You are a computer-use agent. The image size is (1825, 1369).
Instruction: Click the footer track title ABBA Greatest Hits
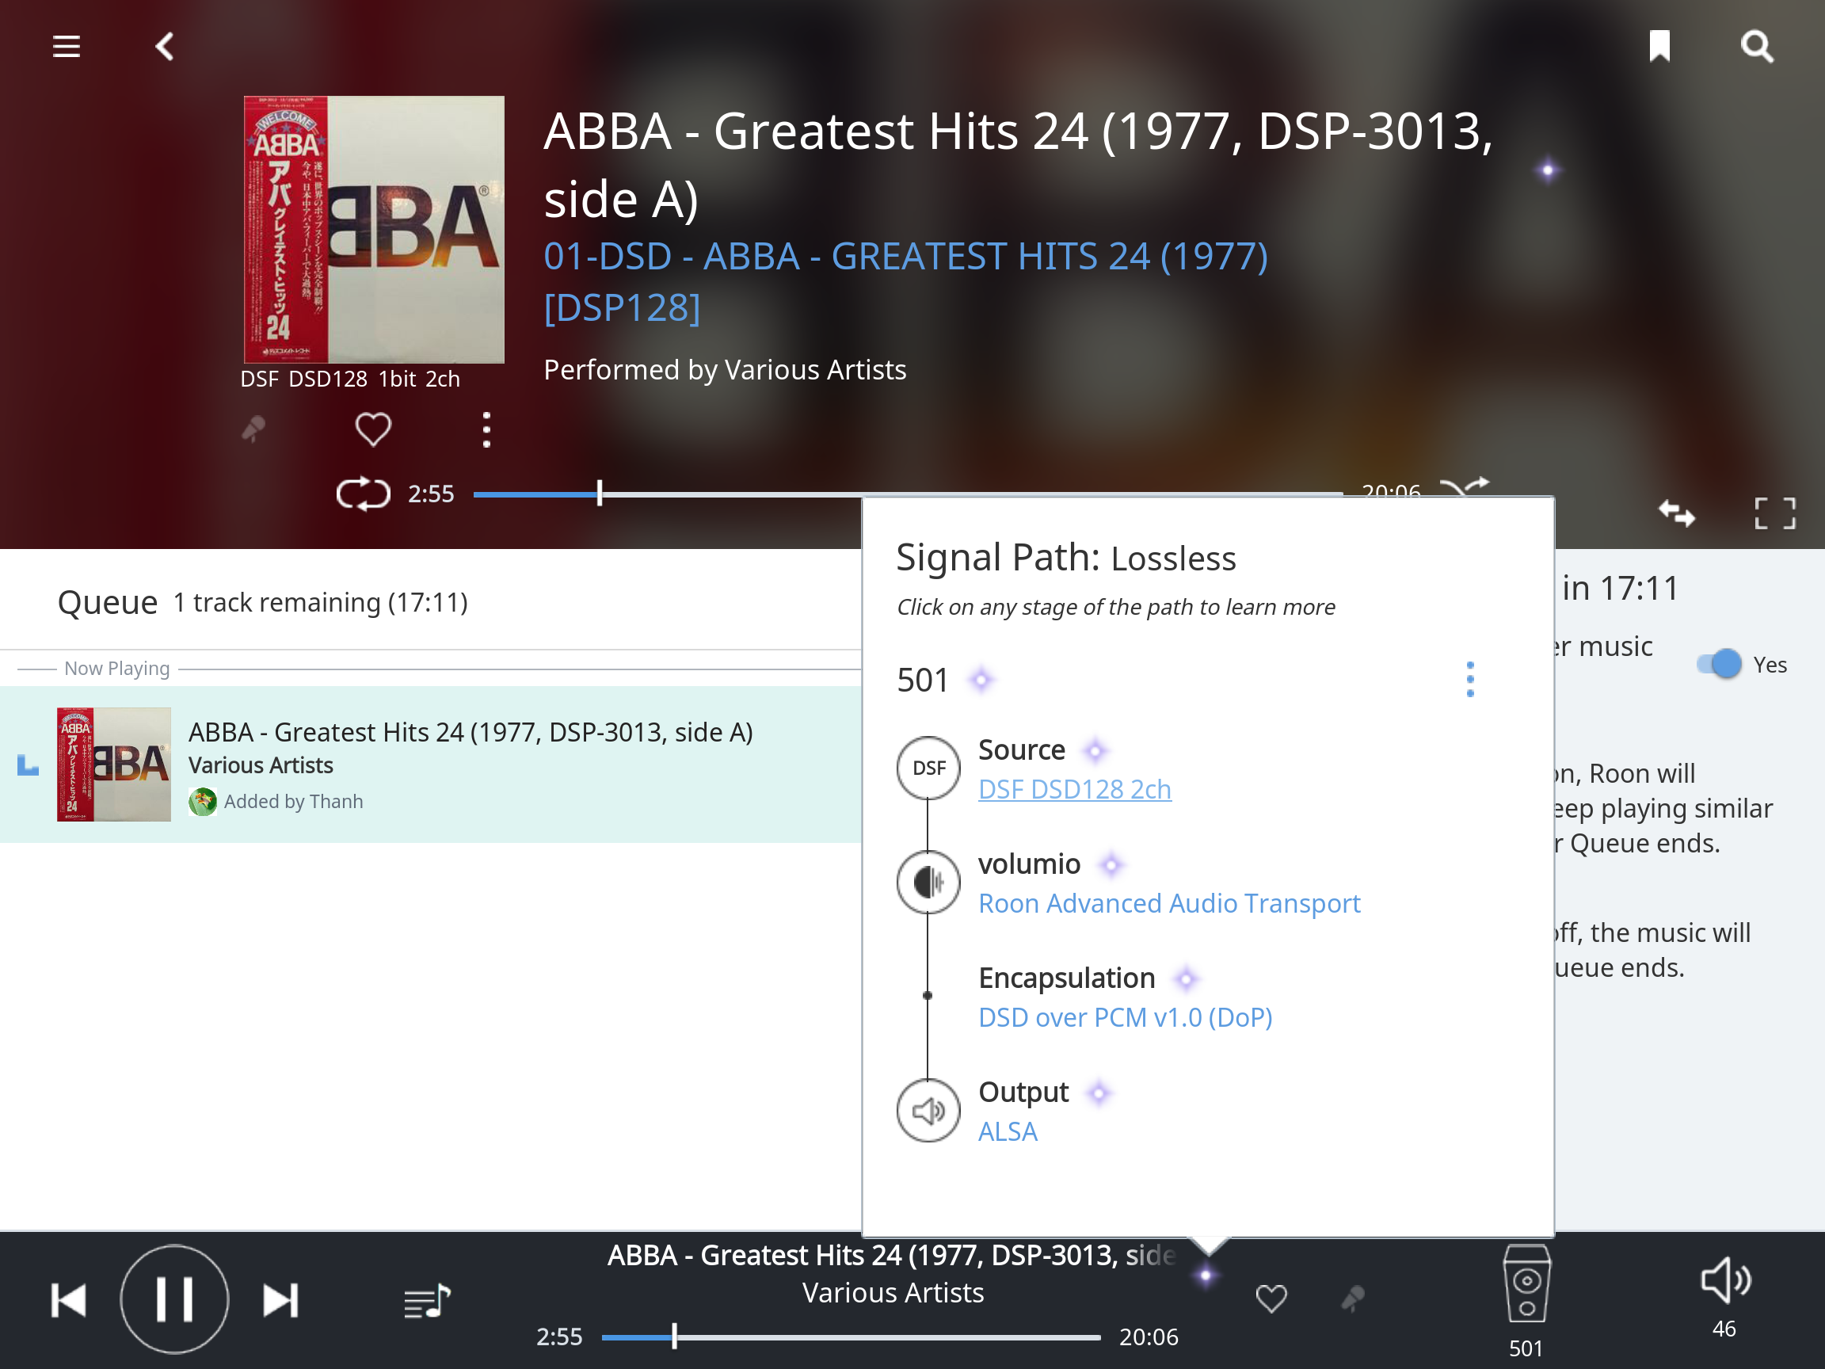892,1255
